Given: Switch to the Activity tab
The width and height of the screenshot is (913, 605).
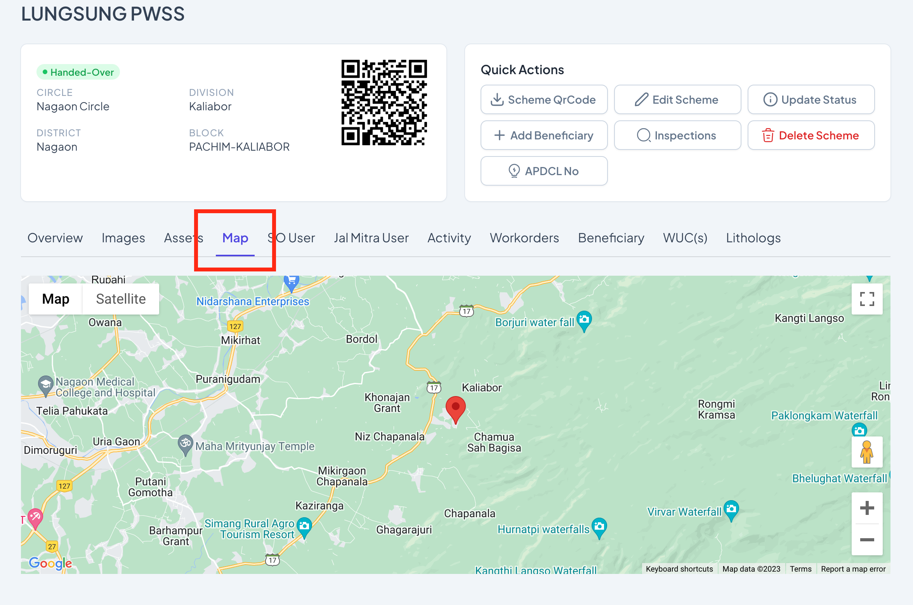Looking at the screenshot, I should coord(449,238).
